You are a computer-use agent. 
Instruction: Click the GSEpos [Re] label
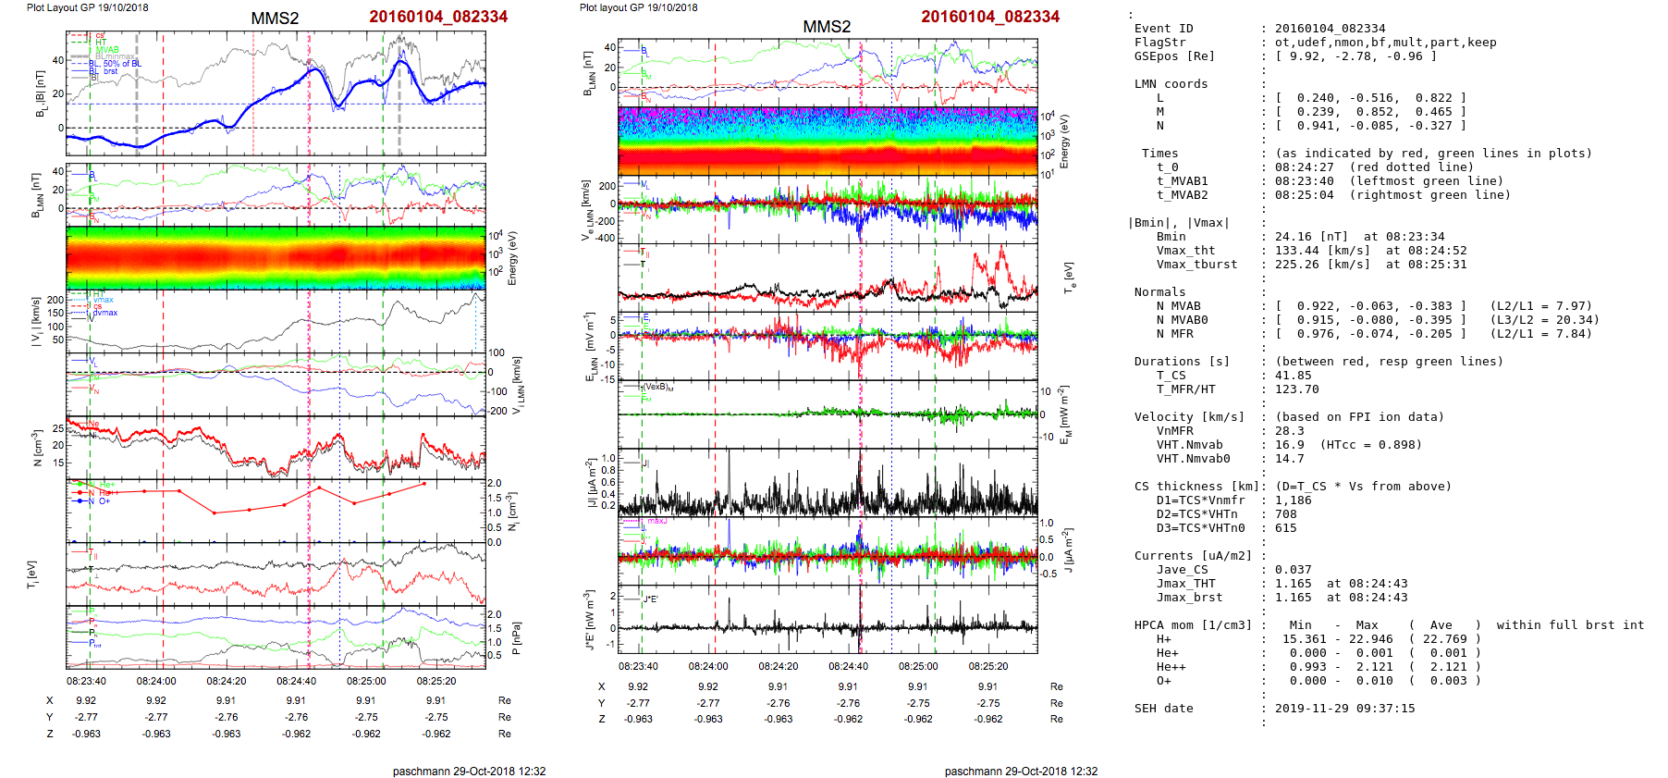click(1174, 56)
